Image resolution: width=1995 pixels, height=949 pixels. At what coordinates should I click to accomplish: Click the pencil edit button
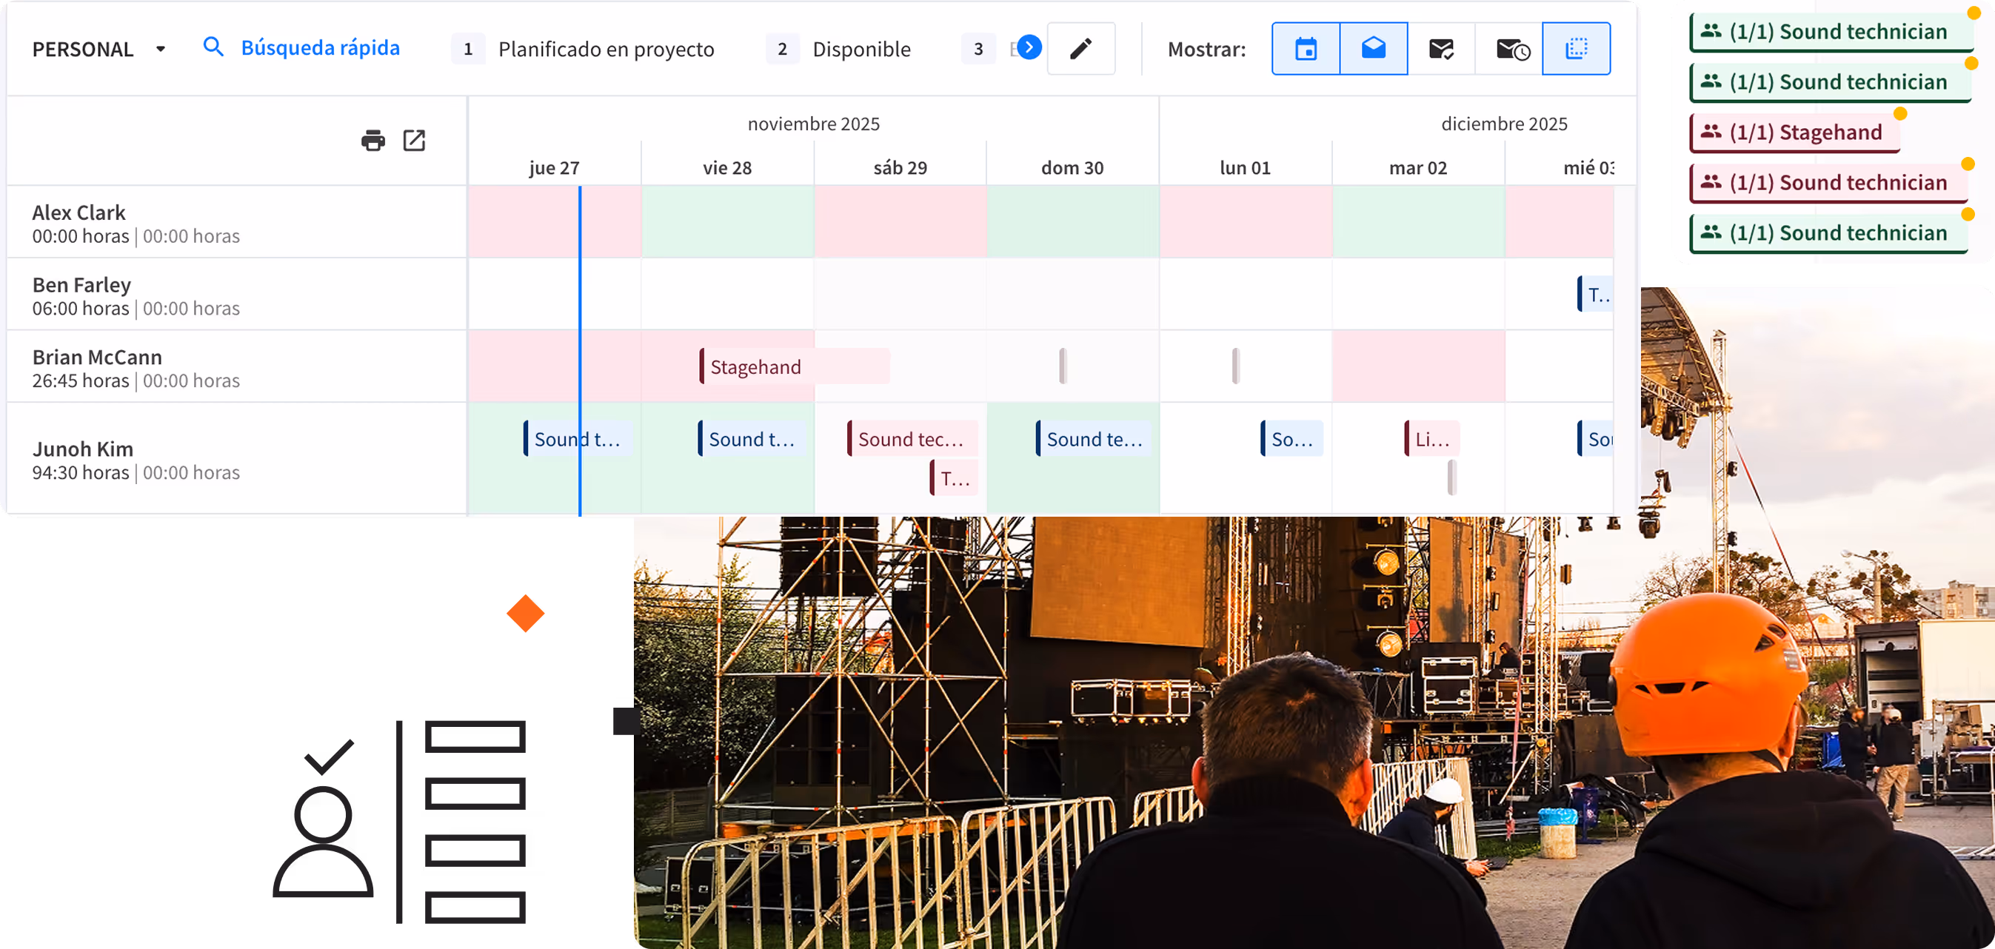(x=1080, y=49)
